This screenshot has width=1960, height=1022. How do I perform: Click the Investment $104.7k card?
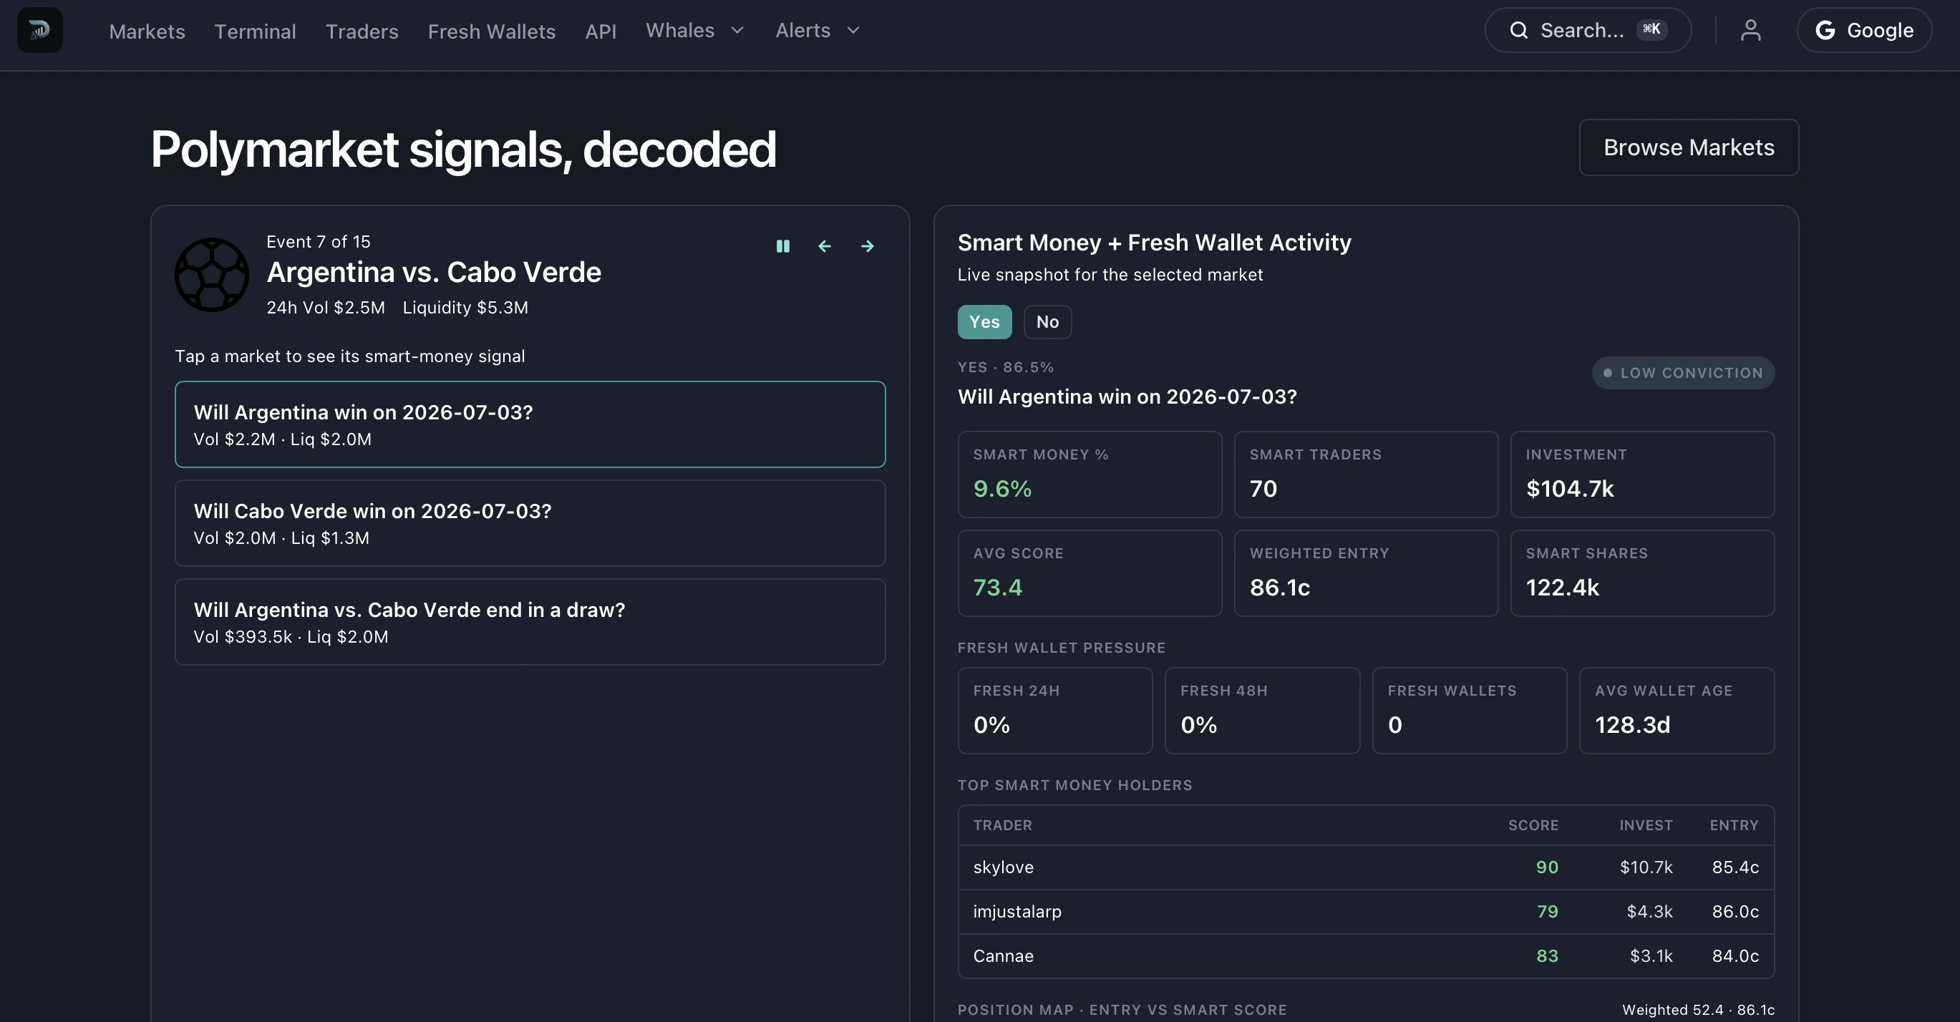(x=1642, y=474)
